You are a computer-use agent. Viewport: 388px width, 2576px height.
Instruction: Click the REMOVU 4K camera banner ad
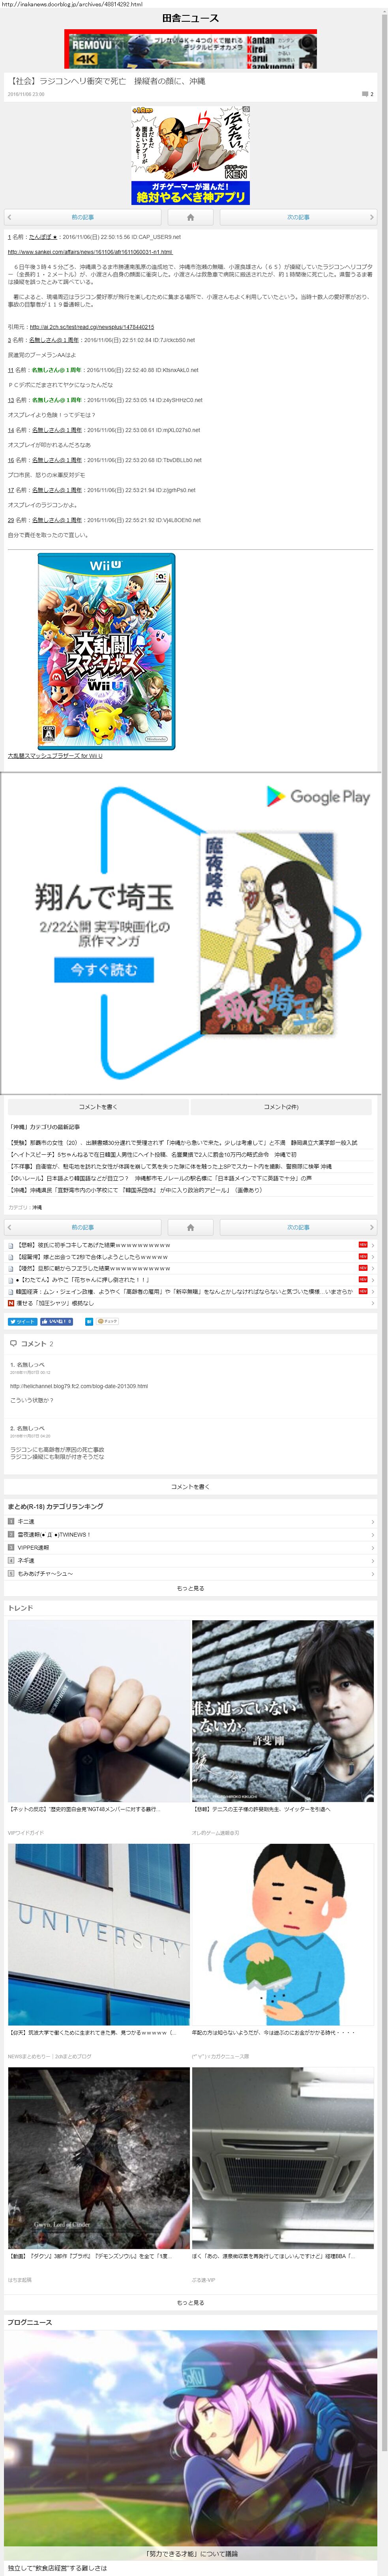coord(190,49)
